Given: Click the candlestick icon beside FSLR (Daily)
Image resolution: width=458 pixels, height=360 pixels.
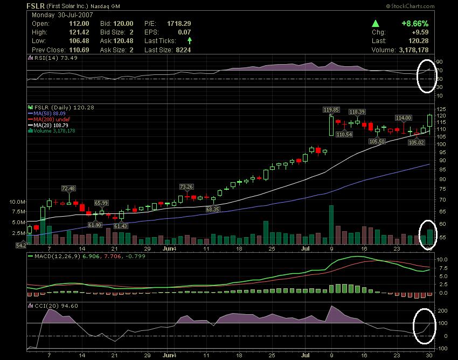Looking at the screenshot, I should click(x=30, y=108).
